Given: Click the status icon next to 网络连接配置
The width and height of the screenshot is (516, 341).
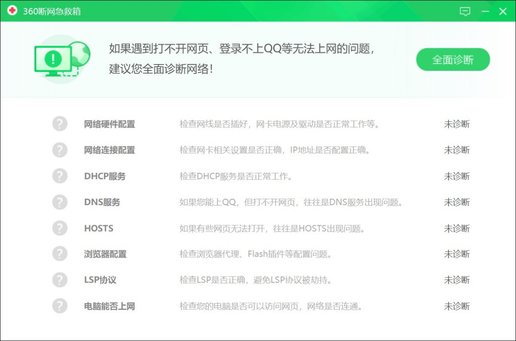Looking at the screenshot, I should tap(59, 150).
